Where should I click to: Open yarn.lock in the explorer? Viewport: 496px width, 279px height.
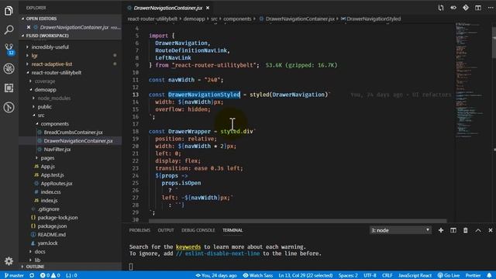[x=48, y=243]
